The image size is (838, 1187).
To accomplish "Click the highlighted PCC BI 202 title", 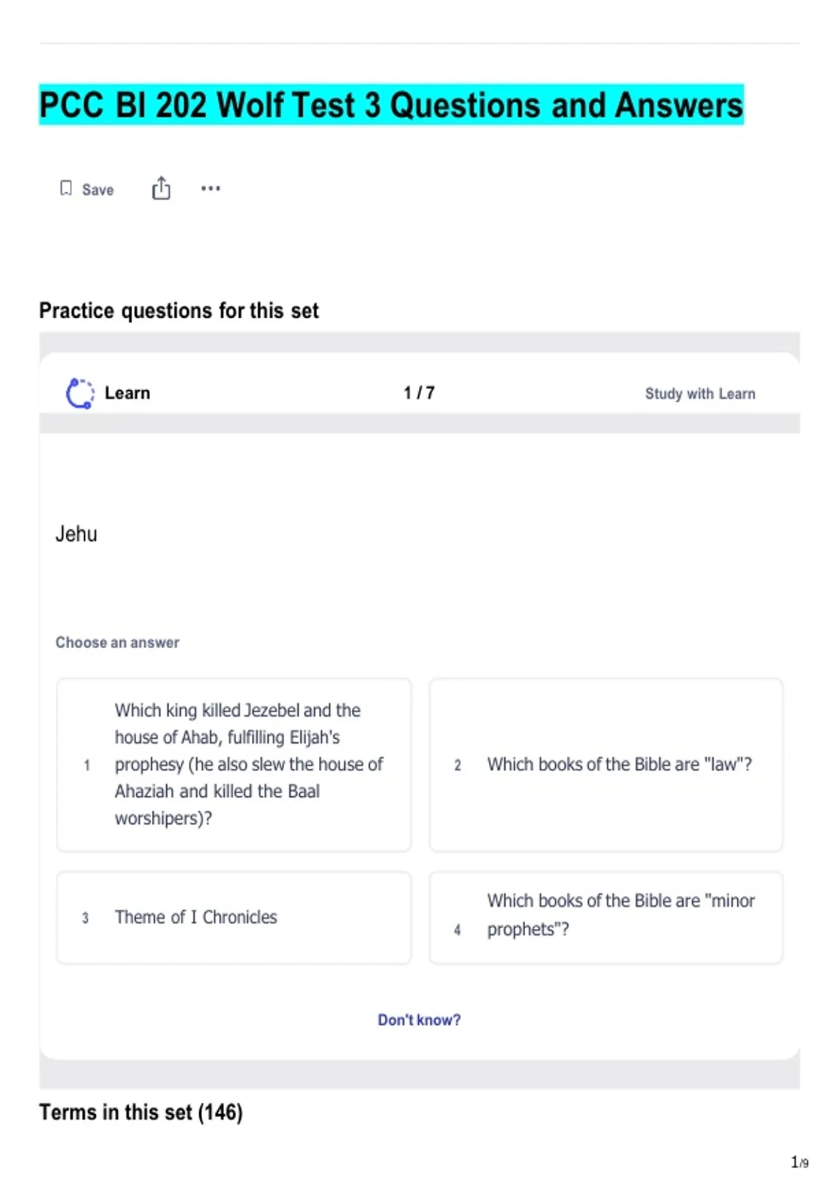I will [x=391, y=105].
